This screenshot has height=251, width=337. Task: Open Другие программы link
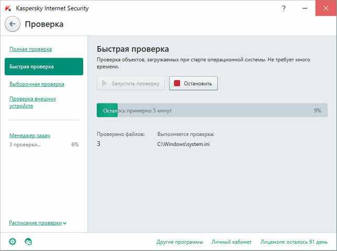[x=179, y=242]
